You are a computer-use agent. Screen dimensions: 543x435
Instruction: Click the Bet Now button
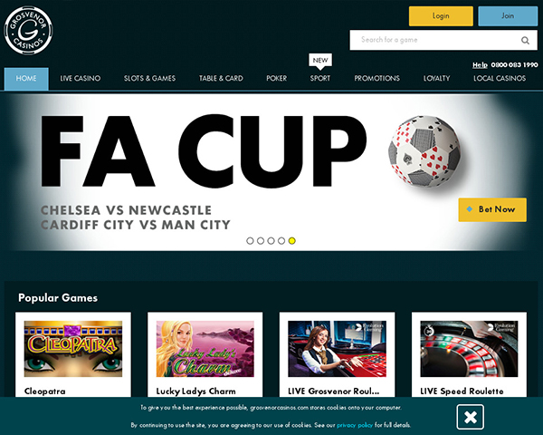click(492, 209)
